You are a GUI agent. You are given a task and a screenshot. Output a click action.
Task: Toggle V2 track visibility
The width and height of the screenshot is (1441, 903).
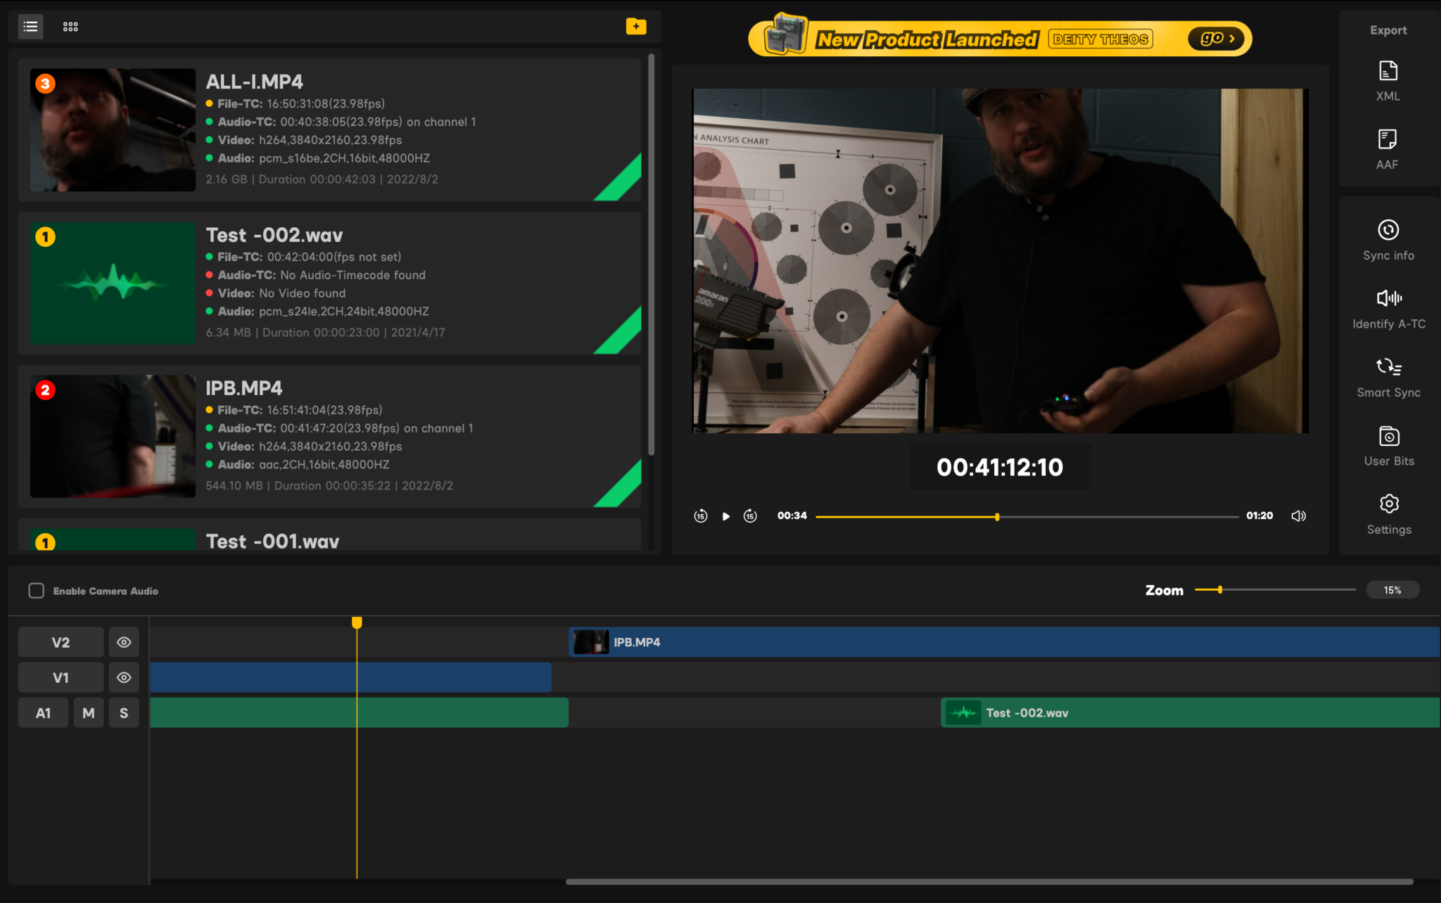[124, 641]
